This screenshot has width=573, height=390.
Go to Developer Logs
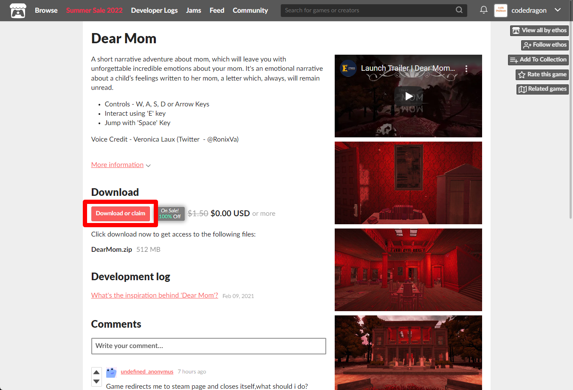(154, 10)
